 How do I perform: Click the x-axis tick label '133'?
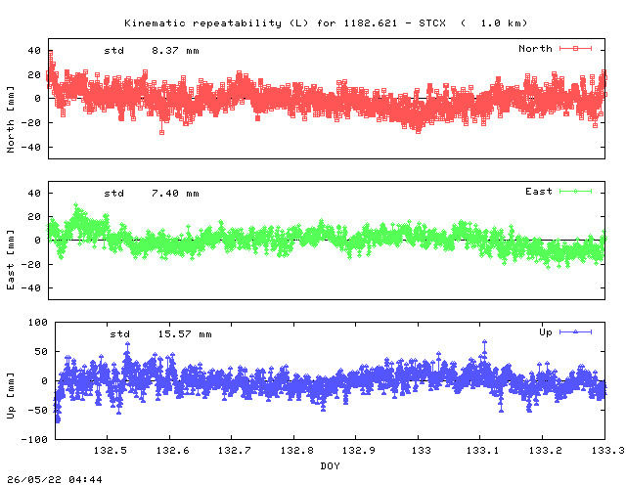(422, 451)
